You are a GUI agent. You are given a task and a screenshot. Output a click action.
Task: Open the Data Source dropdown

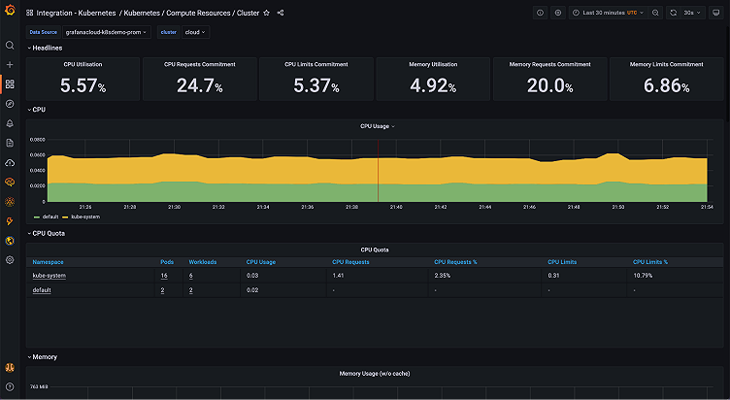tap(106, 32)
